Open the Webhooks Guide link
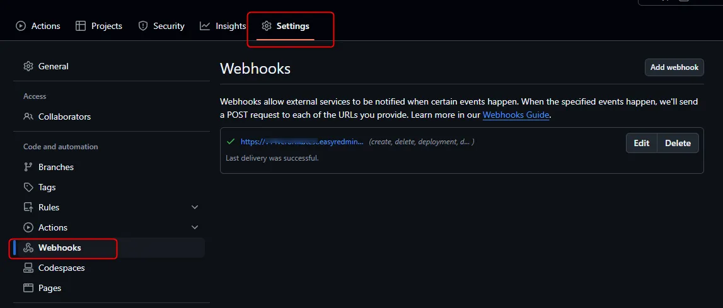 point(516,115)
